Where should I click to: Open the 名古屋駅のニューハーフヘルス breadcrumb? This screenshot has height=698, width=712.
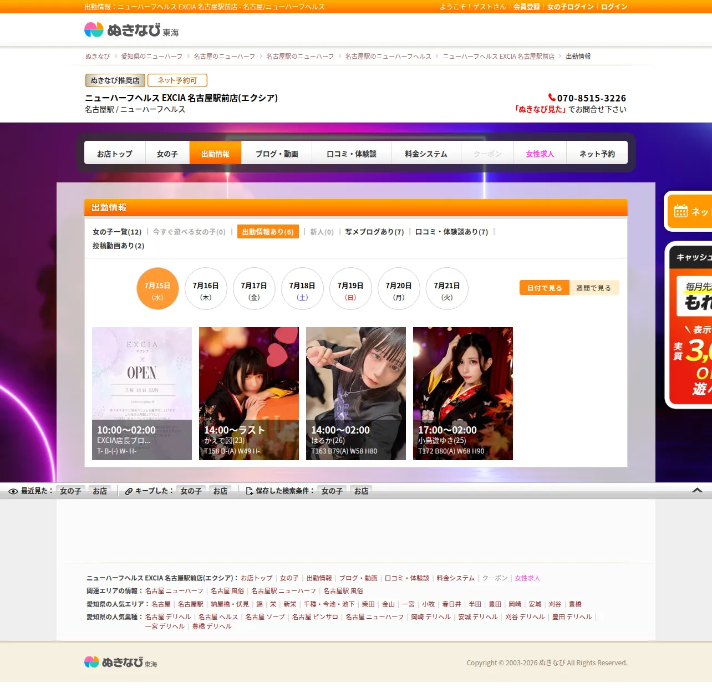(x=388, y=57)
